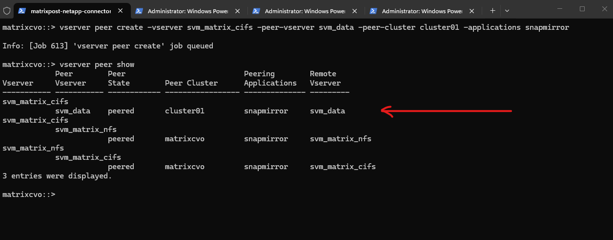Open a new tab with plus button
The height and width of the screenshot is (240, 613).
pyautogui.click(x=492, y=10)
